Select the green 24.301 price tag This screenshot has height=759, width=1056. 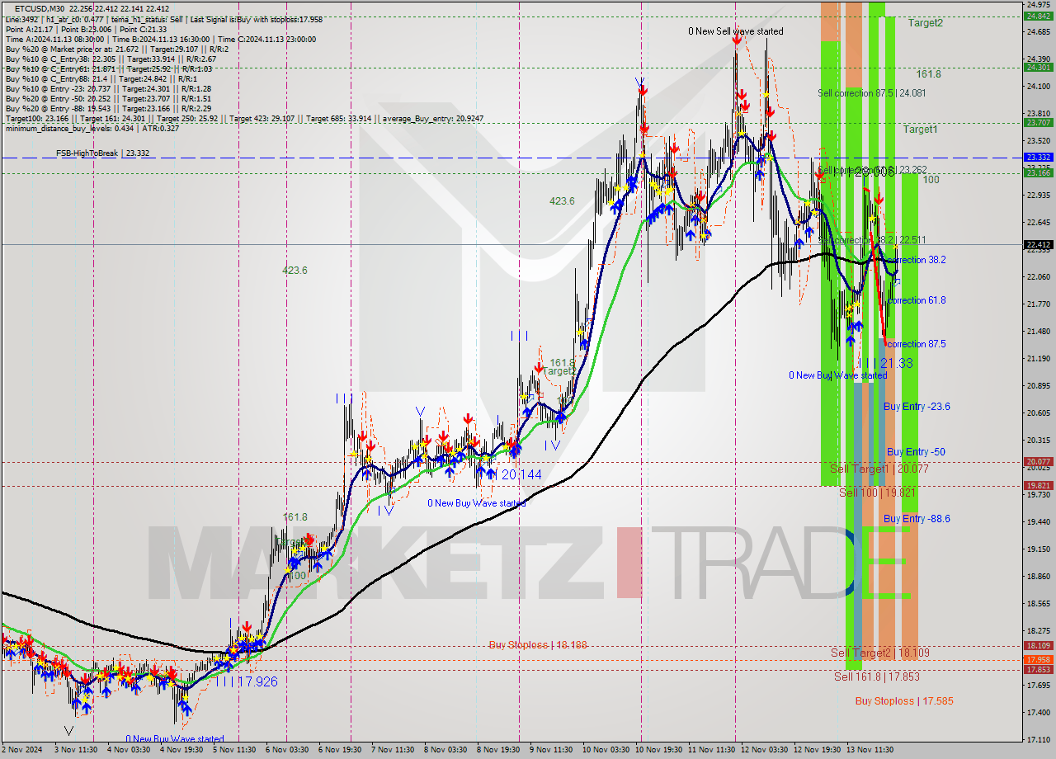pyautogui.click(x=1038, y=68)
